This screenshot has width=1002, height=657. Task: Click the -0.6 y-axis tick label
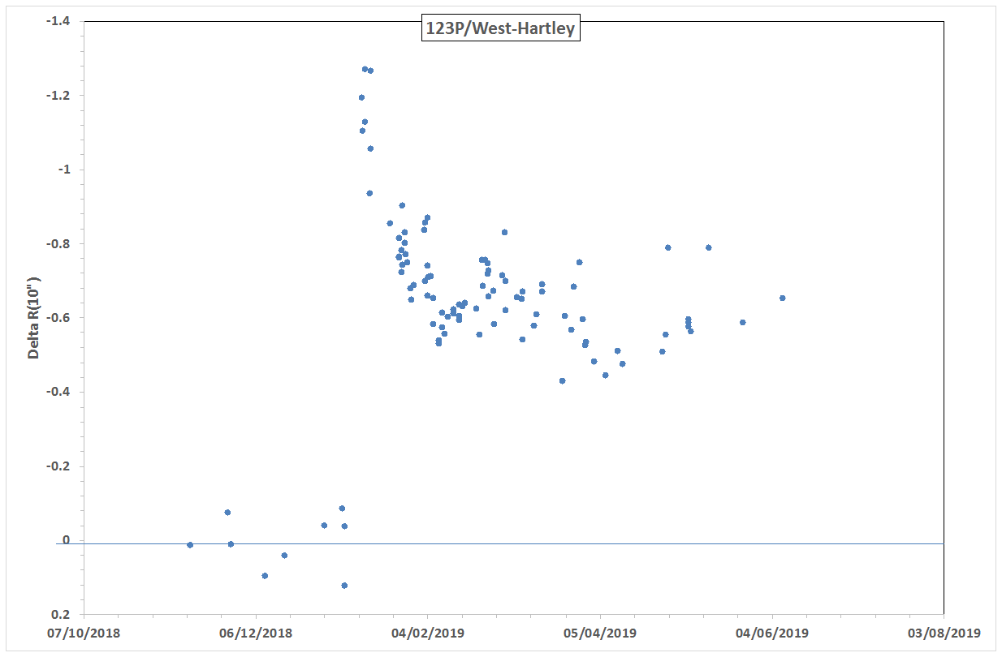point(60,318)
